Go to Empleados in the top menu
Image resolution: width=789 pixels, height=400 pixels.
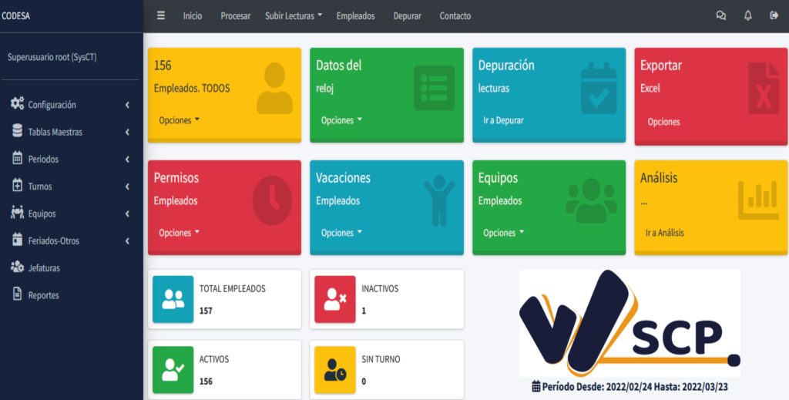click(355, 16)
